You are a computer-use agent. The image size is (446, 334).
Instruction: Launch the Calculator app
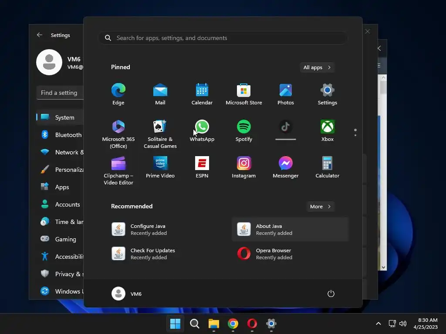328,167
